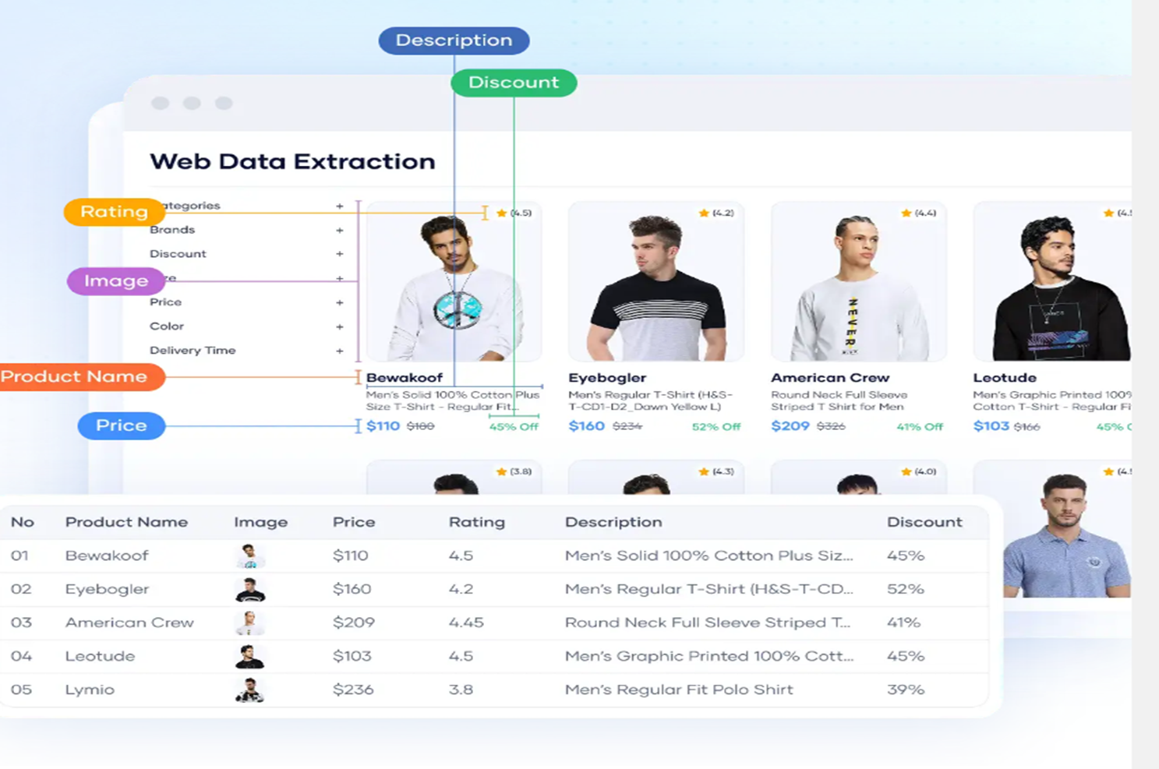Viewport: 1159px width, 769px height.
Task: Click the "Men's Regular Fit Polo Shirt" description cell
Action: pos(679,690)
